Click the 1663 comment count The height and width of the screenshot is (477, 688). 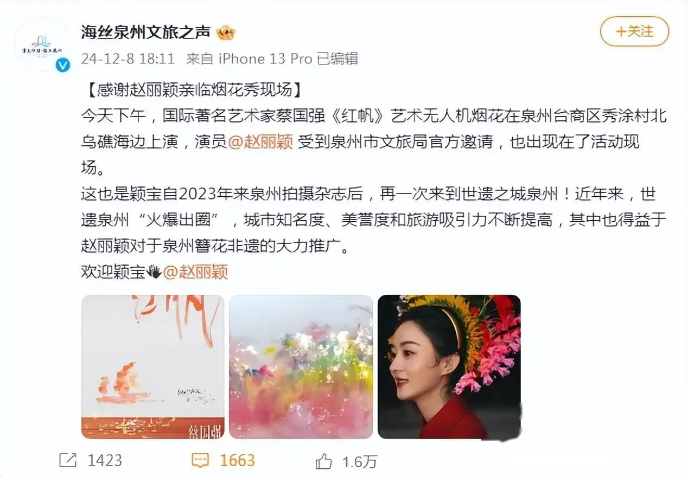tap(238, 461)
